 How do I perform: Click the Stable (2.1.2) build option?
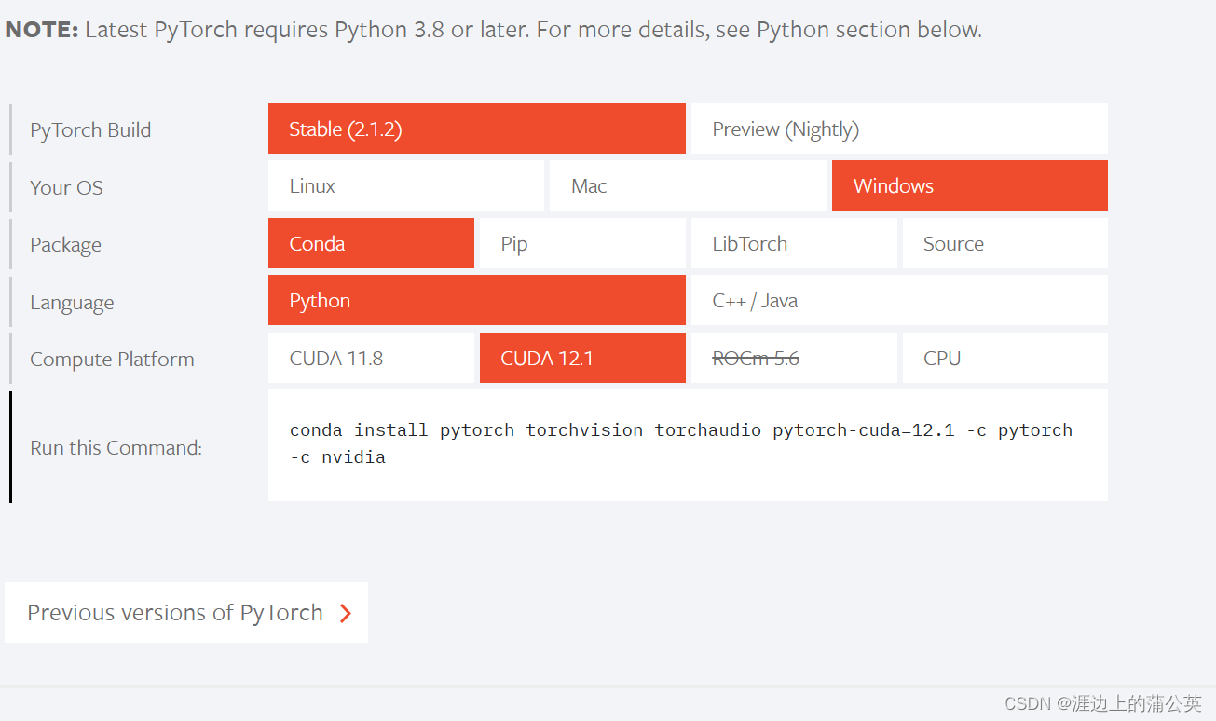pos(476,129)
